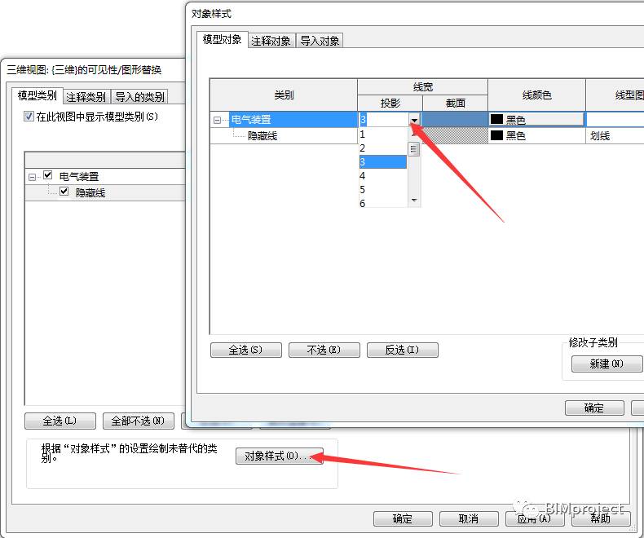Open the 注释对象 tab

271,41
